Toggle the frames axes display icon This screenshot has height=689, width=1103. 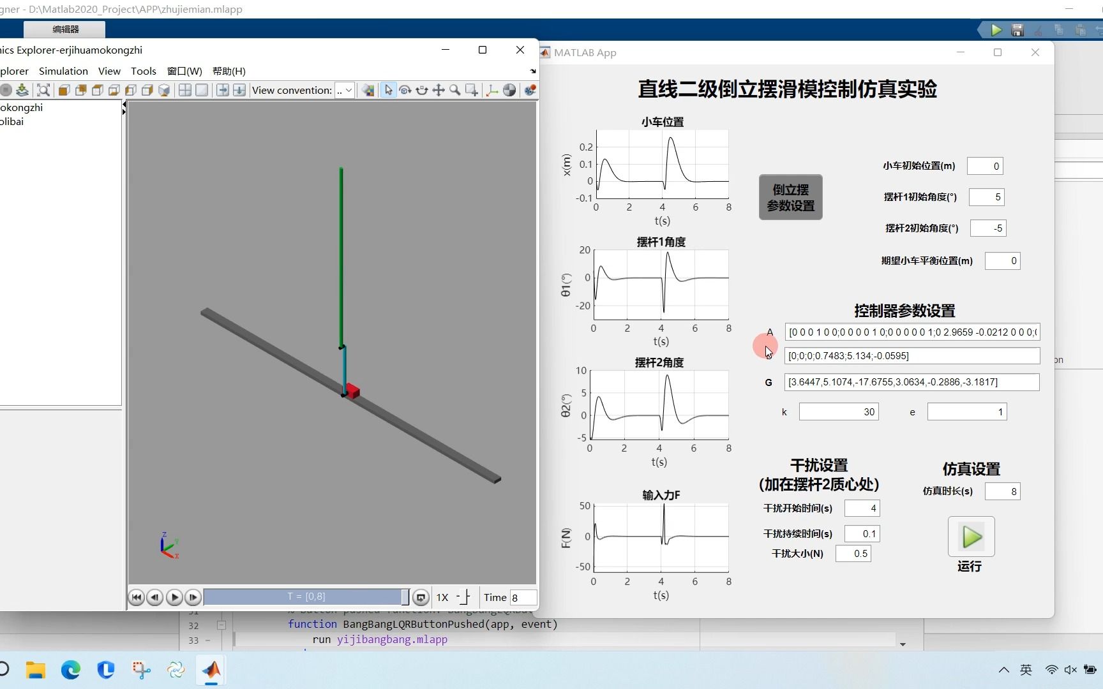[x=492, y=90]
